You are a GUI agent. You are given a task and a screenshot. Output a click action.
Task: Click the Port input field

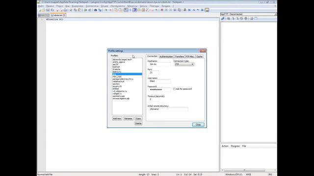pyautogui.click(x=154, y=73)
